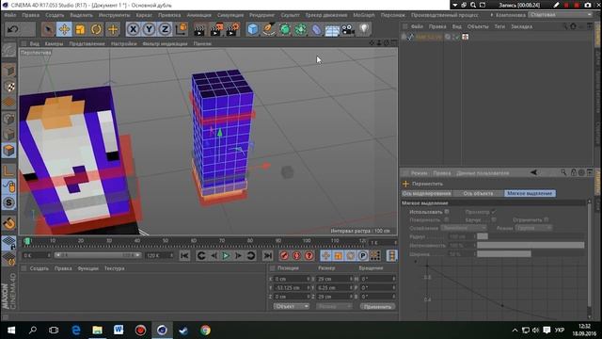Open Текстура menu in the material manager
The height and width of the screenshot is (339, 602).
point(114,268)
